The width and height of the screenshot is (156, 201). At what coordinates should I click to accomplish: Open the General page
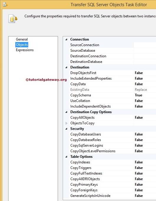pos(22,39)
